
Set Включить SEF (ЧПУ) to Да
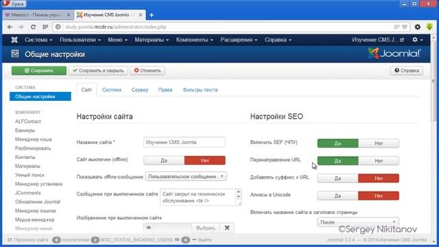[337, 143]
